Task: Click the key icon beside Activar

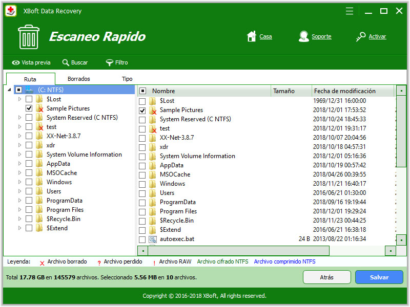Action: pyautogui.click(x=361, y=36)
